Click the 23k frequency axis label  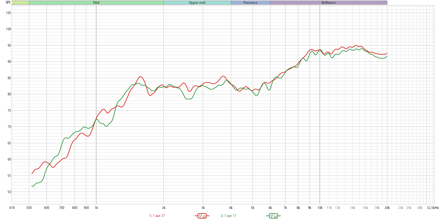401,207
